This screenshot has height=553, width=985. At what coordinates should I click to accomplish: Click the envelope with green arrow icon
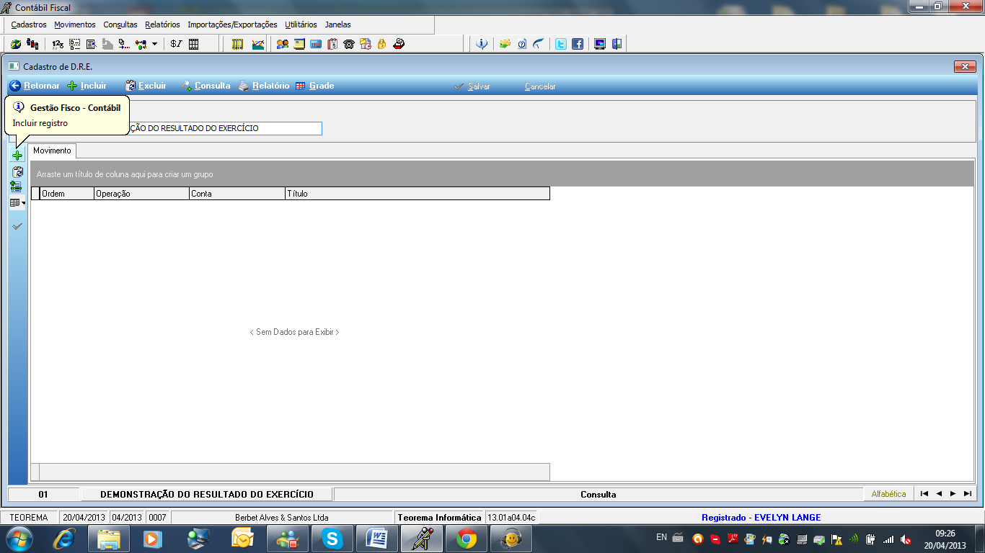pyautogui.click(x=505, y=44)
